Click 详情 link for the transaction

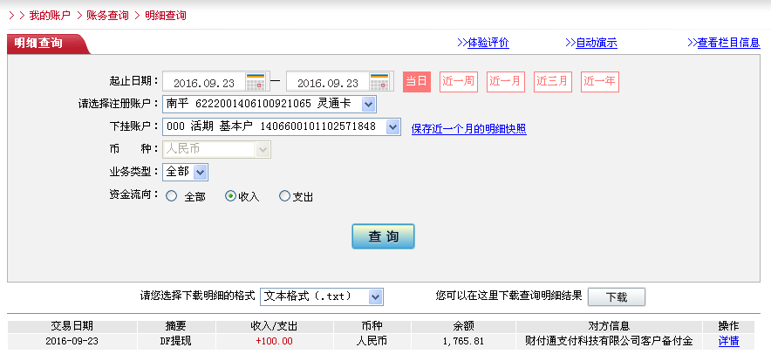click(728, 341)
